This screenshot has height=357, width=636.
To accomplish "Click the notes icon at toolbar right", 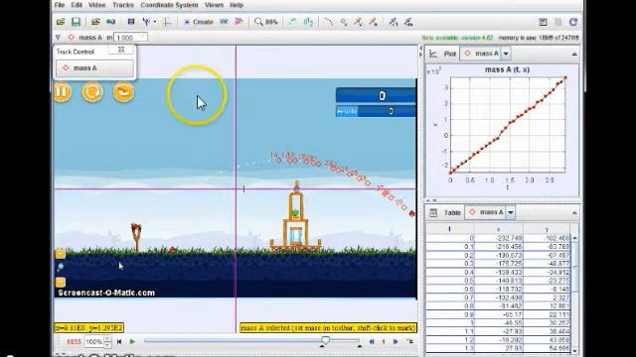I will 543,22.
